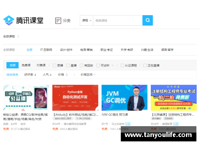Image resolution: width=200 pixels, height=145 pixels.
Task: Click the 842人最近报名 text
Action: tap(69, 129)
